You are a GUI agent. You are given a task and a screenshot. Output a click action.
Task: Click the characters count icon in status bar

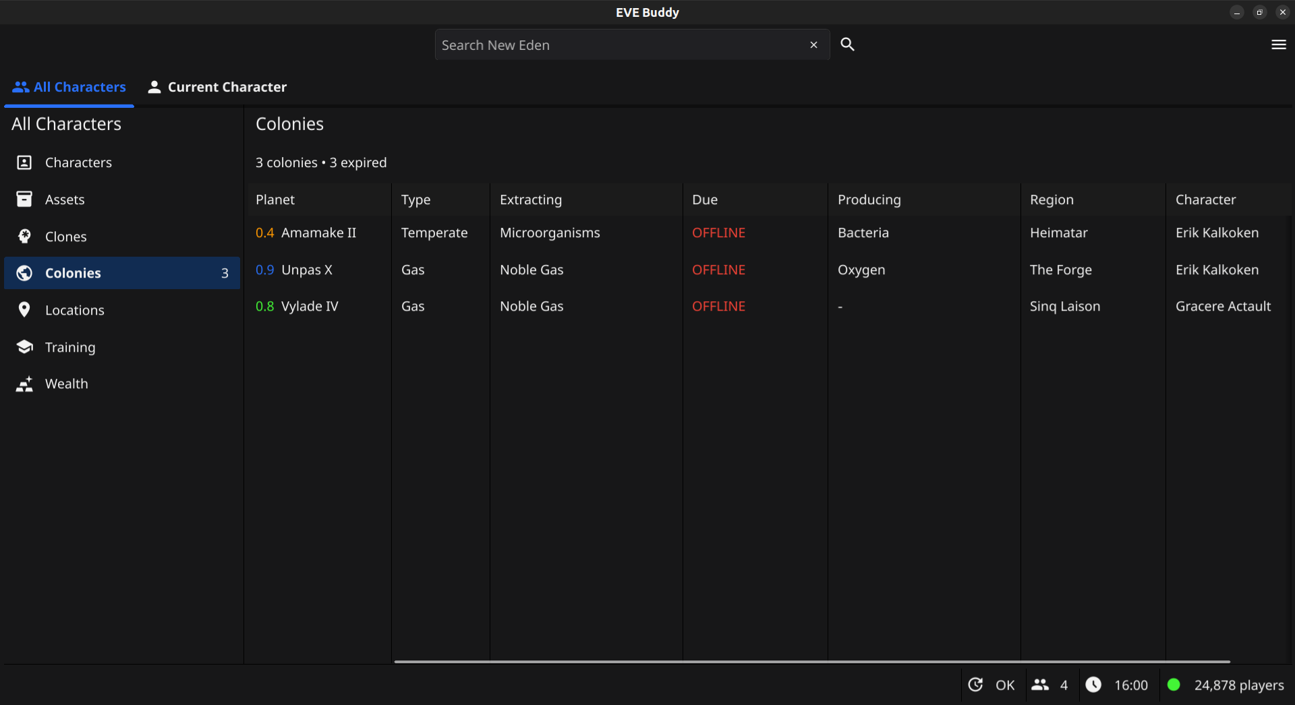point(1040,685)
